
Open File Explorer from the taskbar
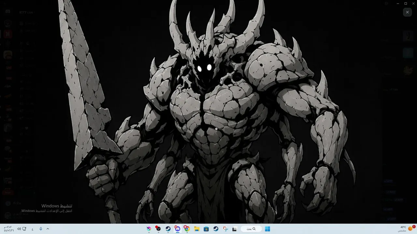197,229
